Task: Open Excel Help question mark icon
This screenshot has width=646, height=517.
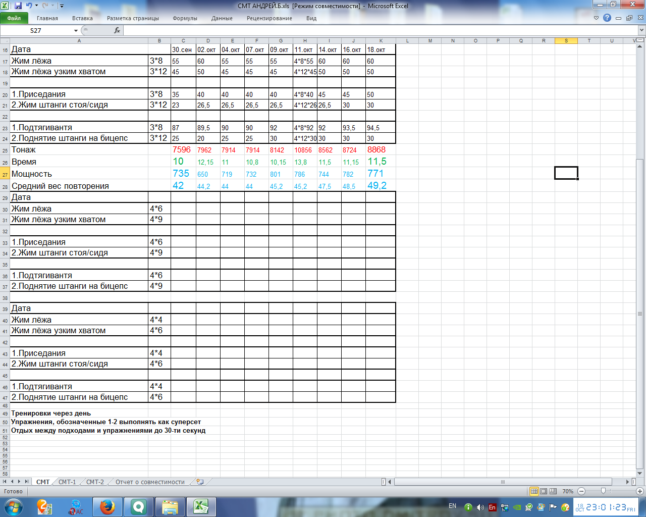Action: [607, 18]
